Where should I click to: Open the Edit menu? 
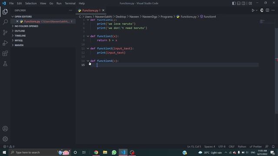(x=19, y=3)
